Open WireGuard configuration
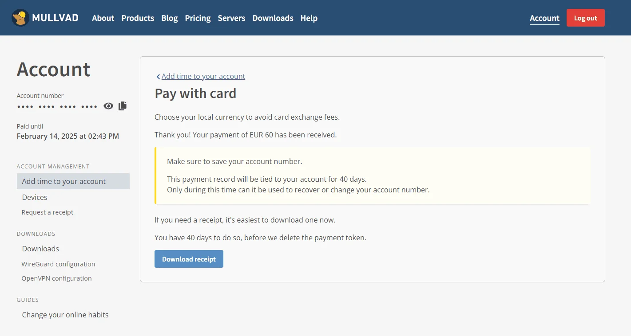The height and width of the screenshot is (336, 631). tap(58, 264)
